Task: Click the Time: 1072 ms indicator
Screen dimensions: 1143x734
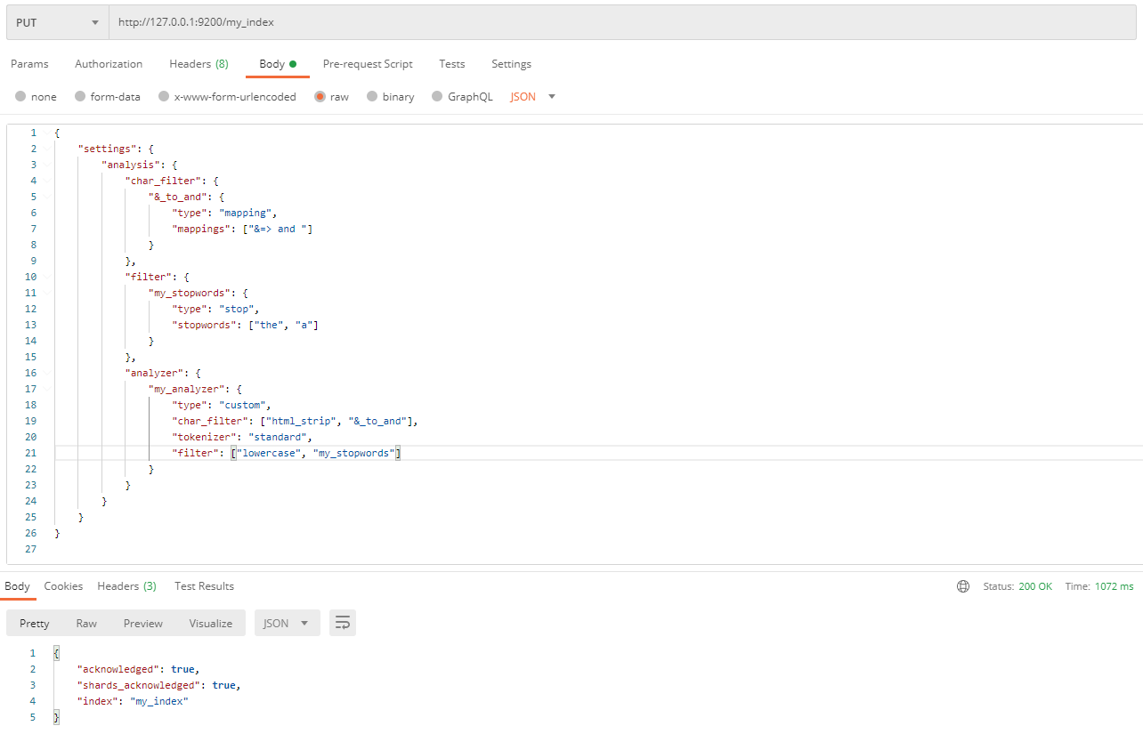Action: point(1099,586)
